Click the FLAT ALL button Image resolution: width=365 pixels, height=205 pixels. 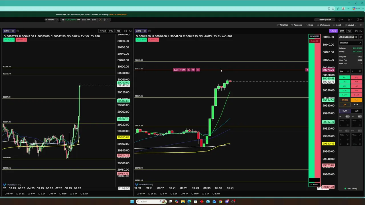coord(314,184)
